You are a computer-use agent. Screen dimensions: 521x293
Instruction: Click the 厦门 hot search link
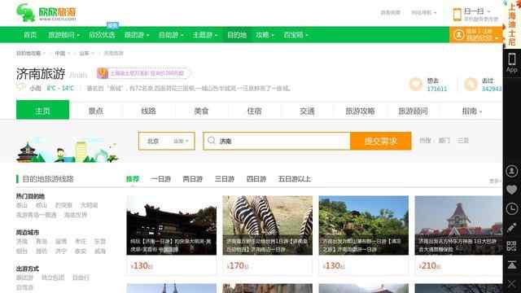point(444,141)
